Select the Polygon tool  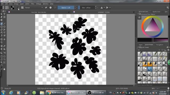click(x=1, y=30)
